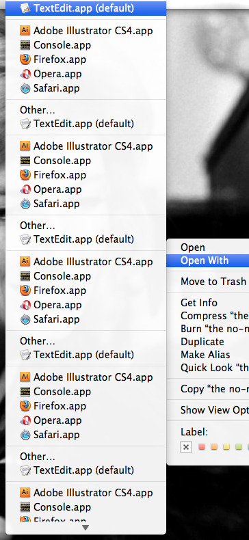Click the scroll-down arrow at menu bottom
Image resolution: width=249 pixels, height=540 pixels.
point(86,528)
